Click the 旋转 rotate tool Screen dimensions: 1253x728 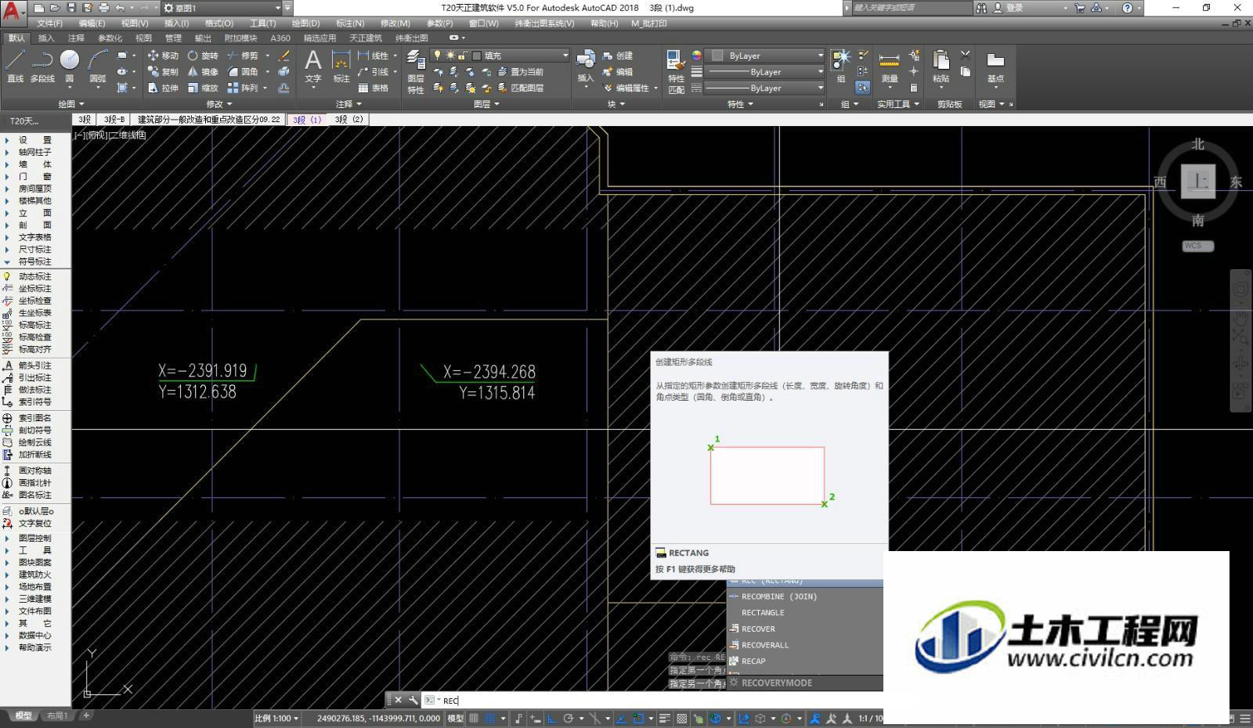pyautogui.click(x=203, y=56)
